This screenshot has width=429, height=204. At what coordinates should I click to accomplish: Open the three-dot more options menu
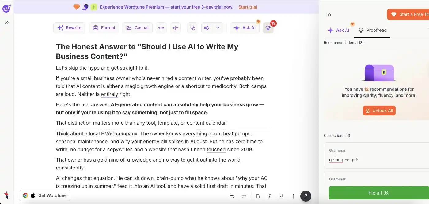coord(293,196)
